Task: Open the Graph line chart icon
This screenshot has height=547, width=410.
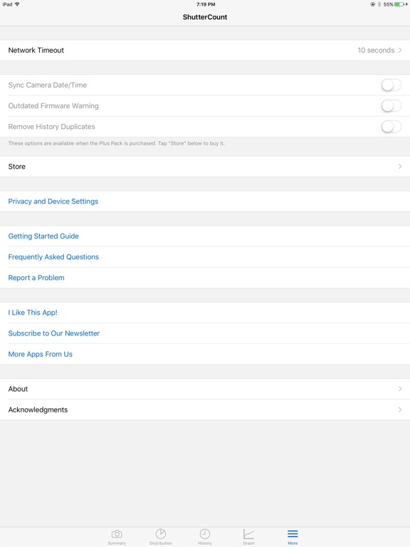Action: (248, 533)
